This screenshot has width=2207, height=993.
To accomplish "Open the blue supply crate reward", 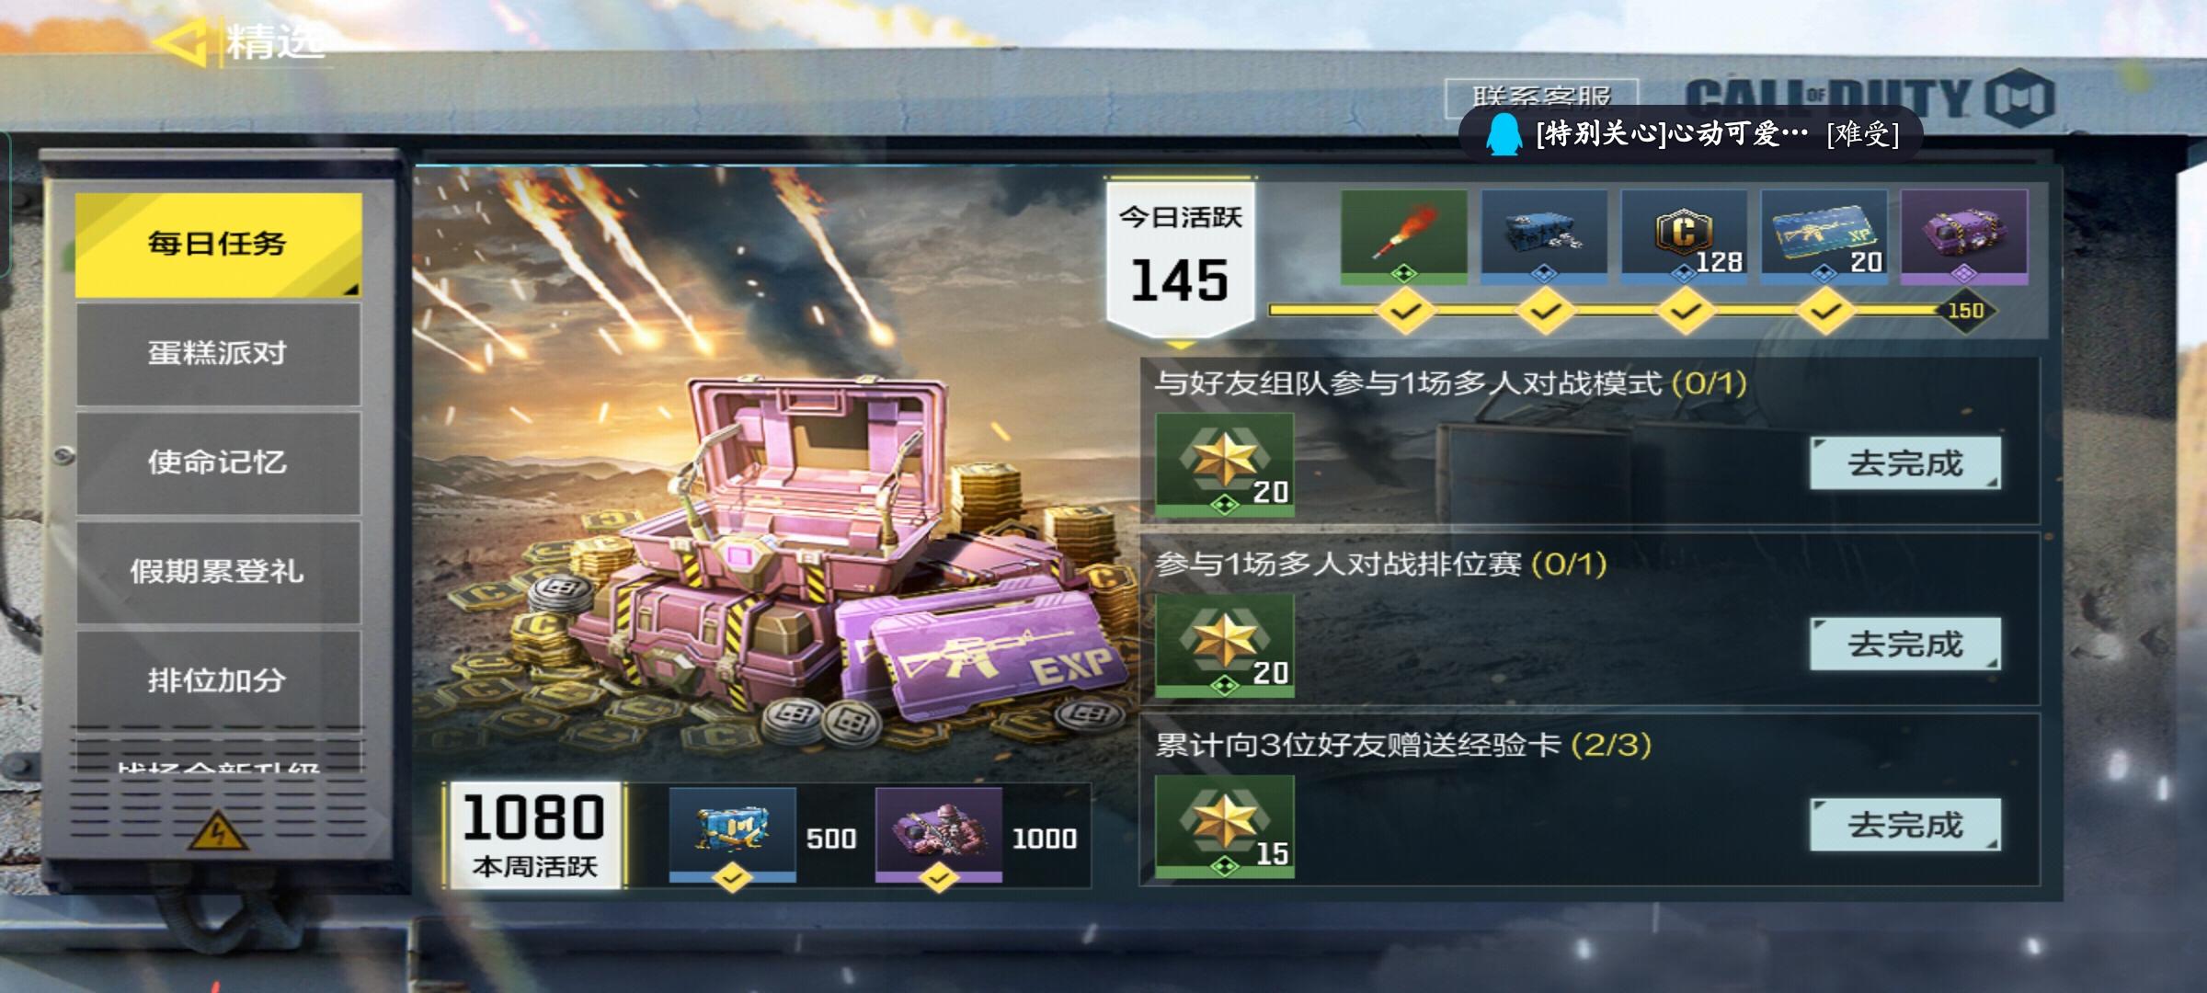I will point(1544,236).
